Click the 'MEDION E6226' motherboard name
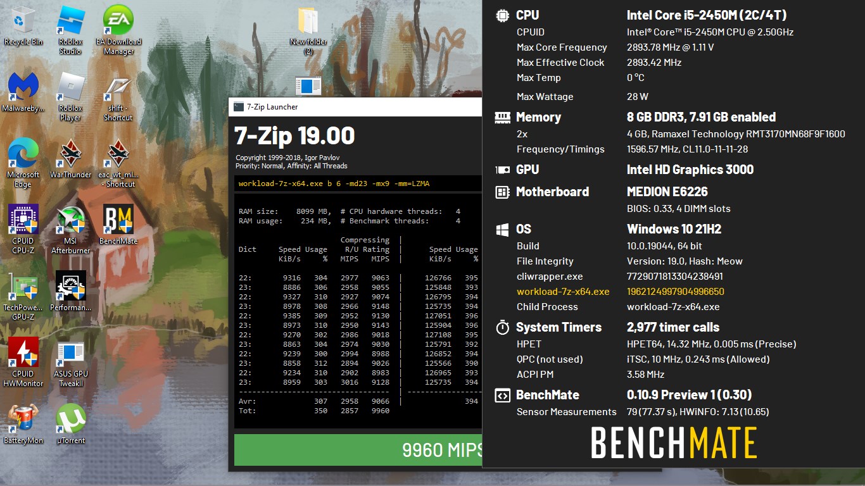The height and width of the screenshot is (486, 865). pyautogui.click(x=667, y=192)
